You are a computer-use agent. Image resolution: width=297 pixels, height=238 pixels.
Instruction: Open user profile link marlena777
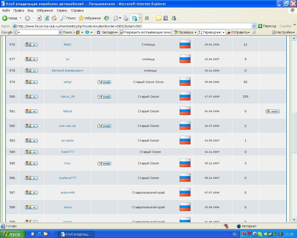pyautogui.click(x=68, y=178)
